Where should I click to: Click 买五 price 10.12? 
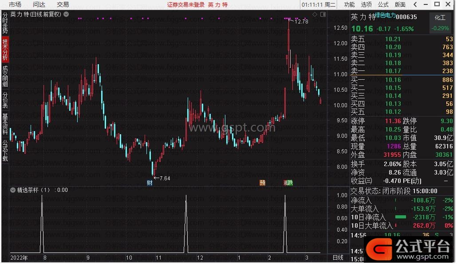tap(393, 112)
